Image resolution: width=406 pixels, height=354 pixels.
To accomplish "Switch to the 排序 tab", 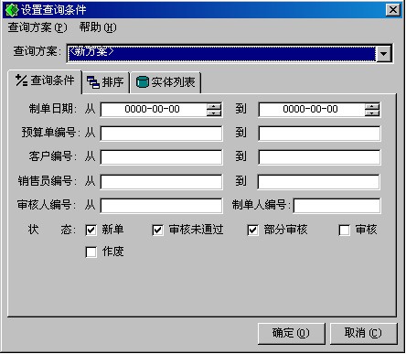I will [106, 82].
